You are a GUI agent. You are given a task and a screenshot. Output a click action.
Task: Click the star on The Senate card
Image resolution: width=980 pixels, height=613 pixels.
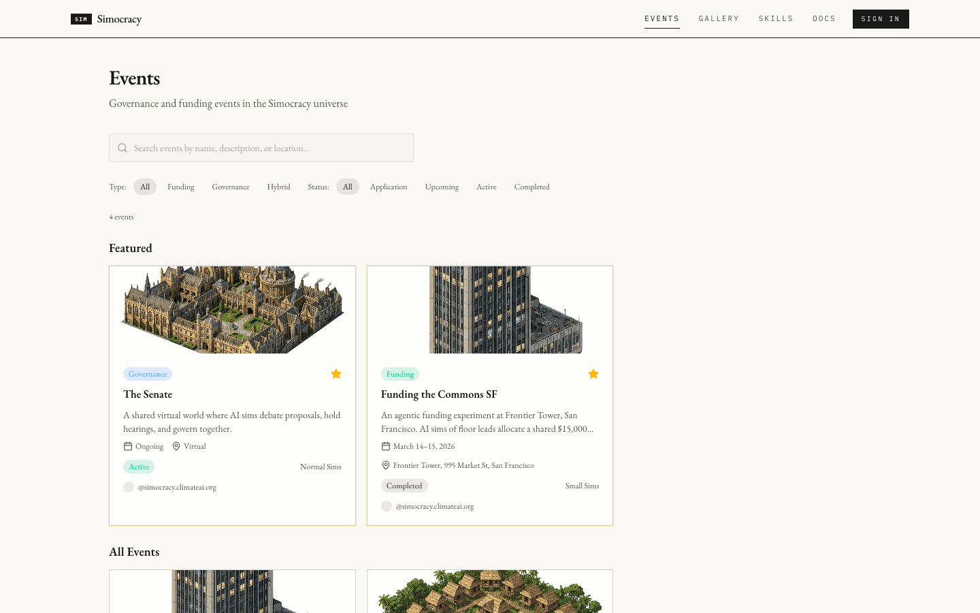point(336,374)
